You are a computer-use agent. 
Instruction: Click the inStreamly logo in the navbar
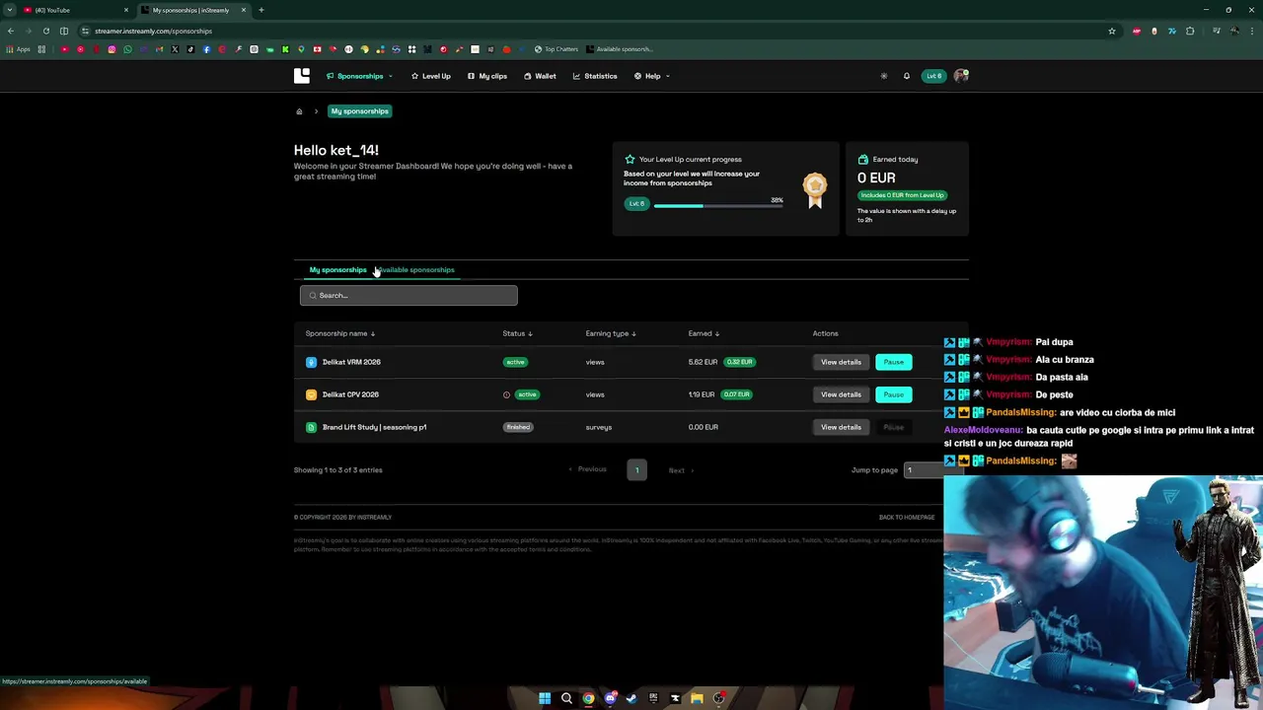click(302, 76)
